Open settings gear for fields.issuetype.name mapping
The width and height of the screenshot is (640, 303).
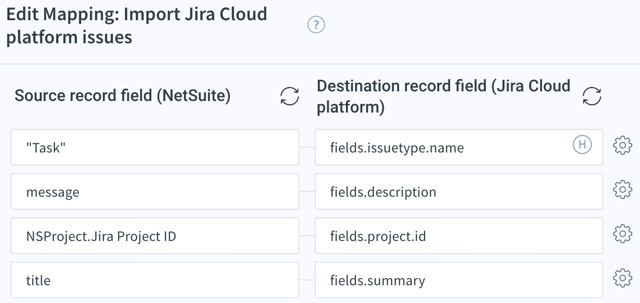(x=623, y=145)
